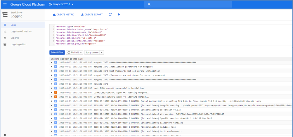The image size is (293, 137).
Task: Click info icon on 'Root Password' row
Action: (56, 71)
